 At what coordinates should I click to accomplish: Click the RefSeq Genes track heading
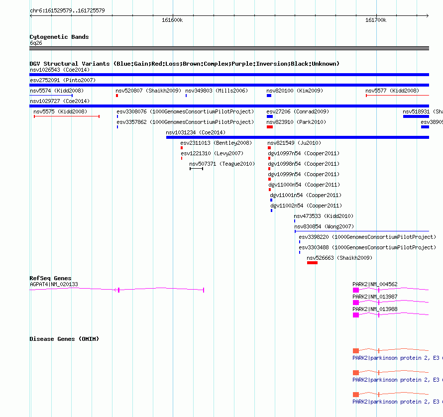(x=50, y=278)
